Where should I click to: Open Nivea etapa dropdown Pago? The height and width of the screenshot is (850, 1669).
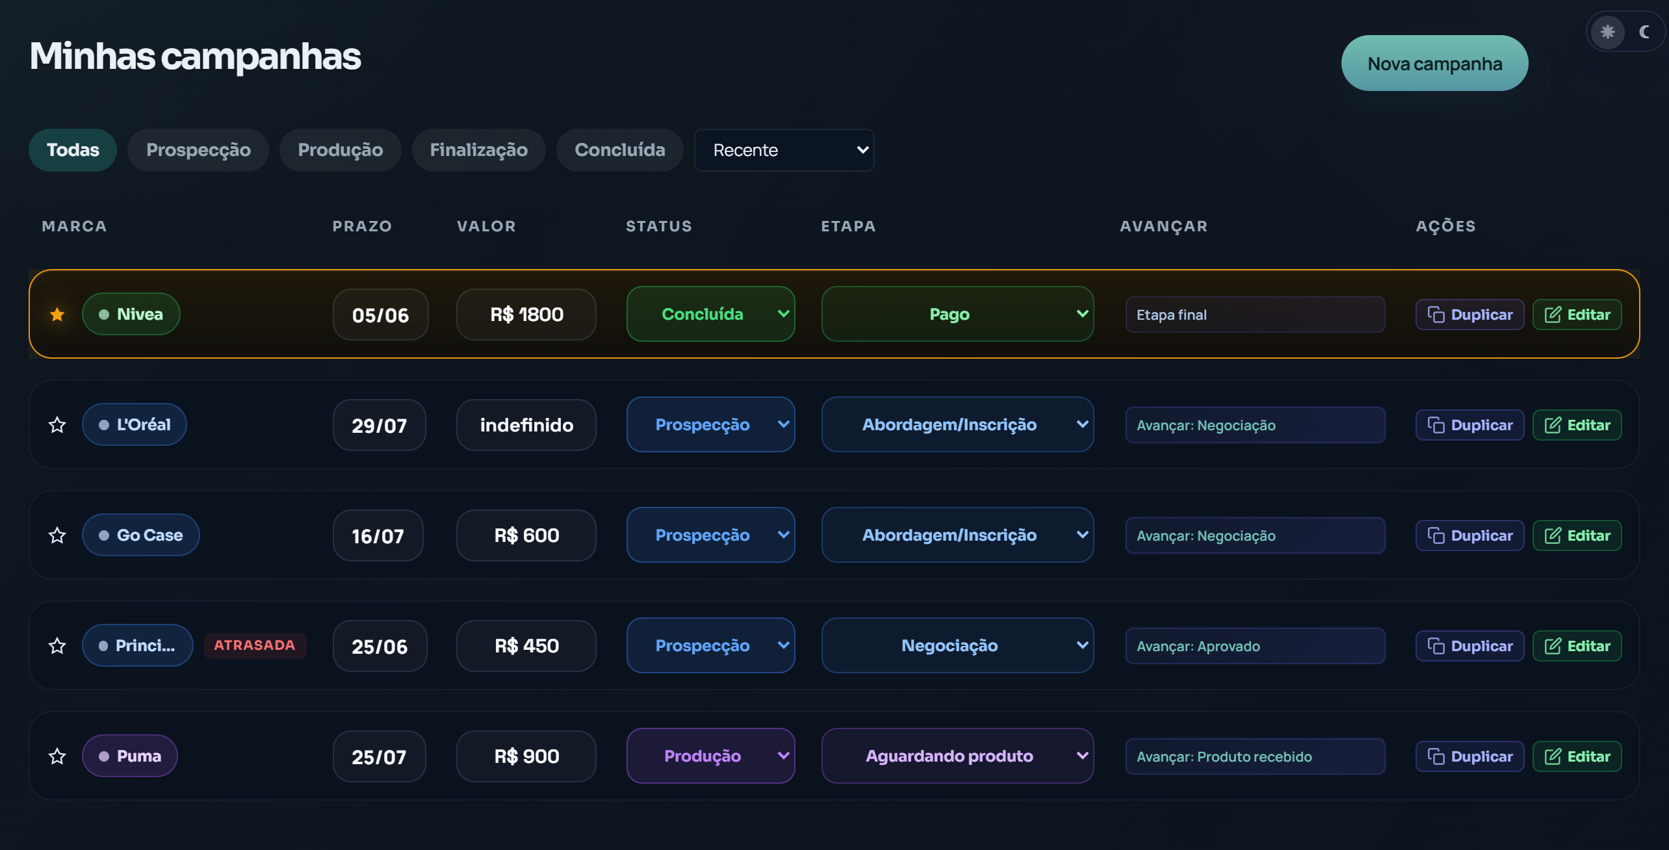958,314
